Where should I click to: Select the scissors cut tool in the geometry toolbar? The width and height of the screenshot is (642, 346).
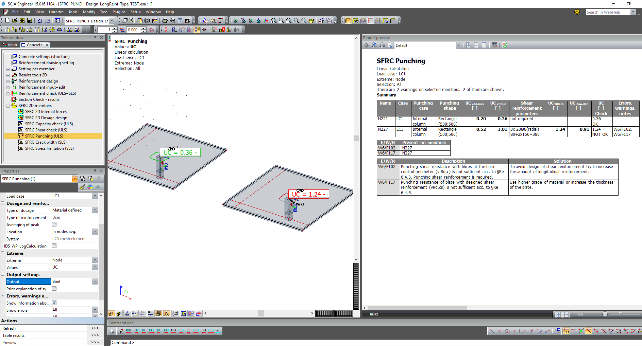pos(45,30)
